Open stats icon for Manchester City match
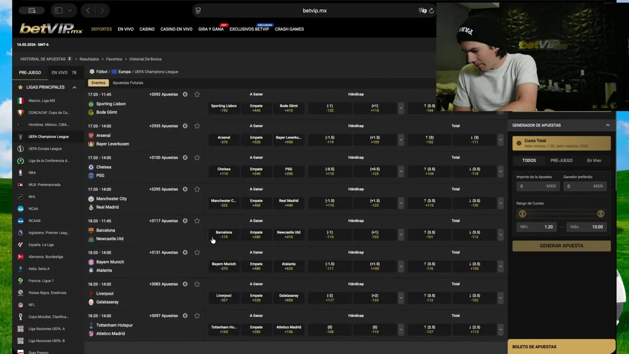The width and height of the screenshot is (629, 354). (x=185, y=189)
